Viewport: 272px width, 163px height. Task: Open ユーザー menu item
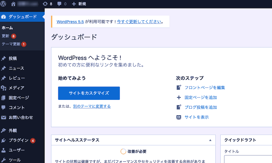17,150
